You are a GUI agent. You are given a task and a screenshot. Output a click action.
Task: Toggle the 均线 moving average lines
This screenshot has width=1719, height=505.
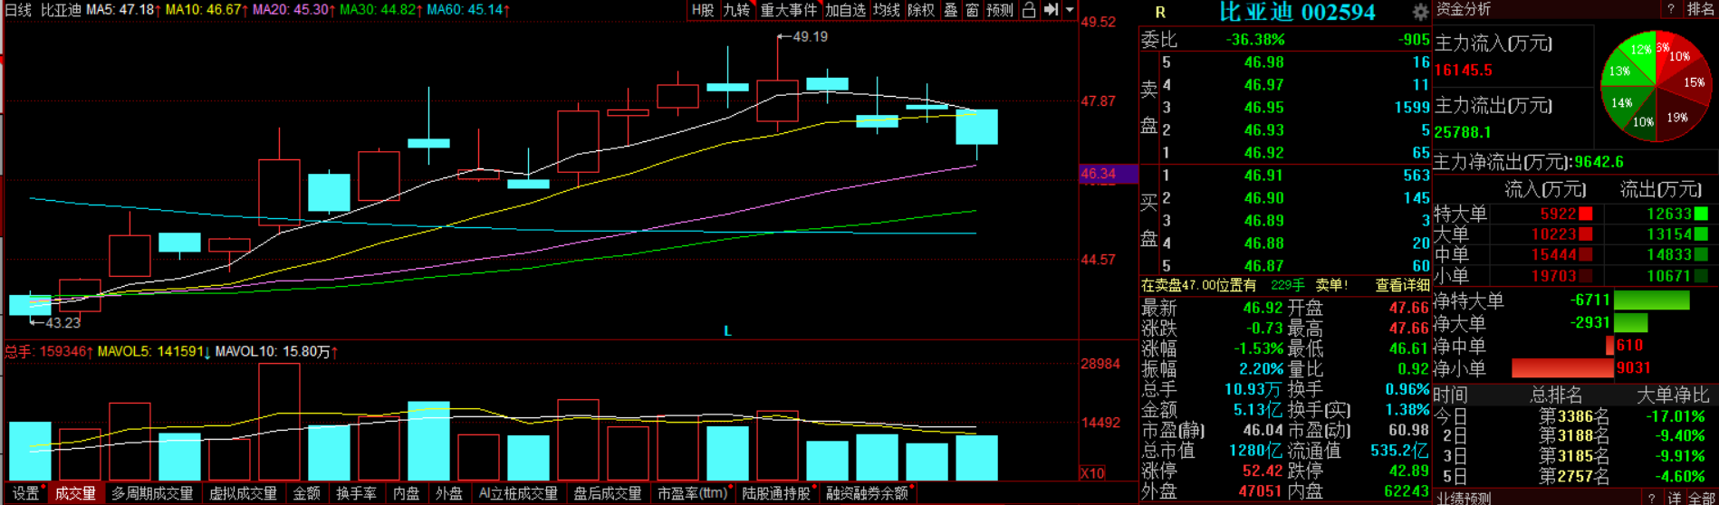tap(887, 10)
